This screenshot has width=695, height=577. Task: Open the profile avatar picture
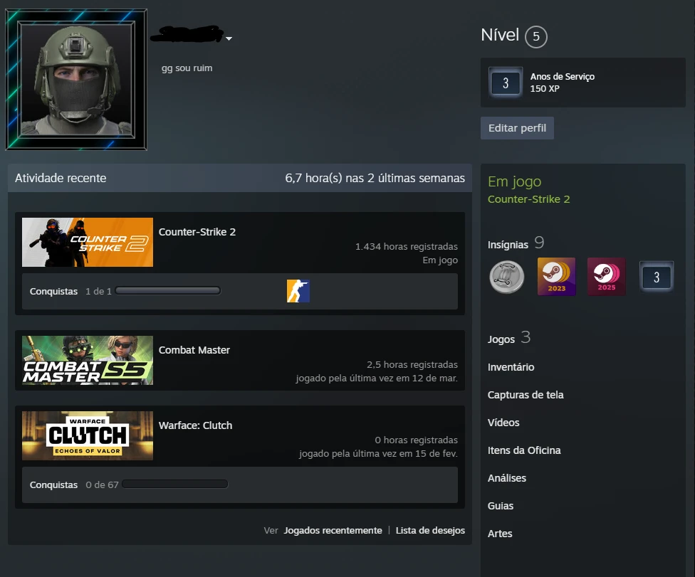tap(76, 80)
